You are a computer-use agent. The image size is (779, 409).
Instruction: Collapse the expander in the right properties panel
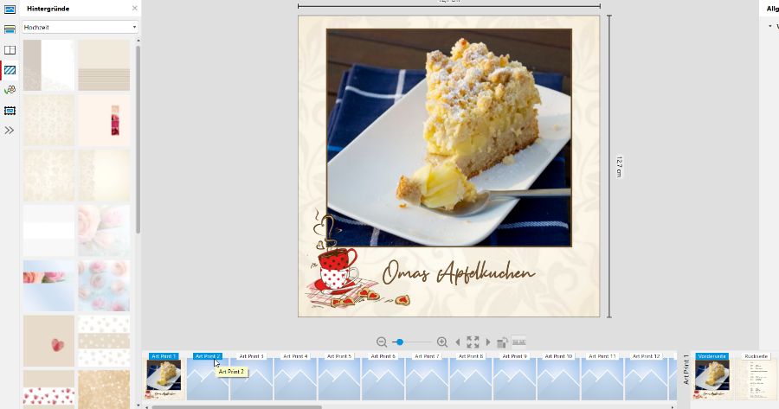click(x=770, y=26)
